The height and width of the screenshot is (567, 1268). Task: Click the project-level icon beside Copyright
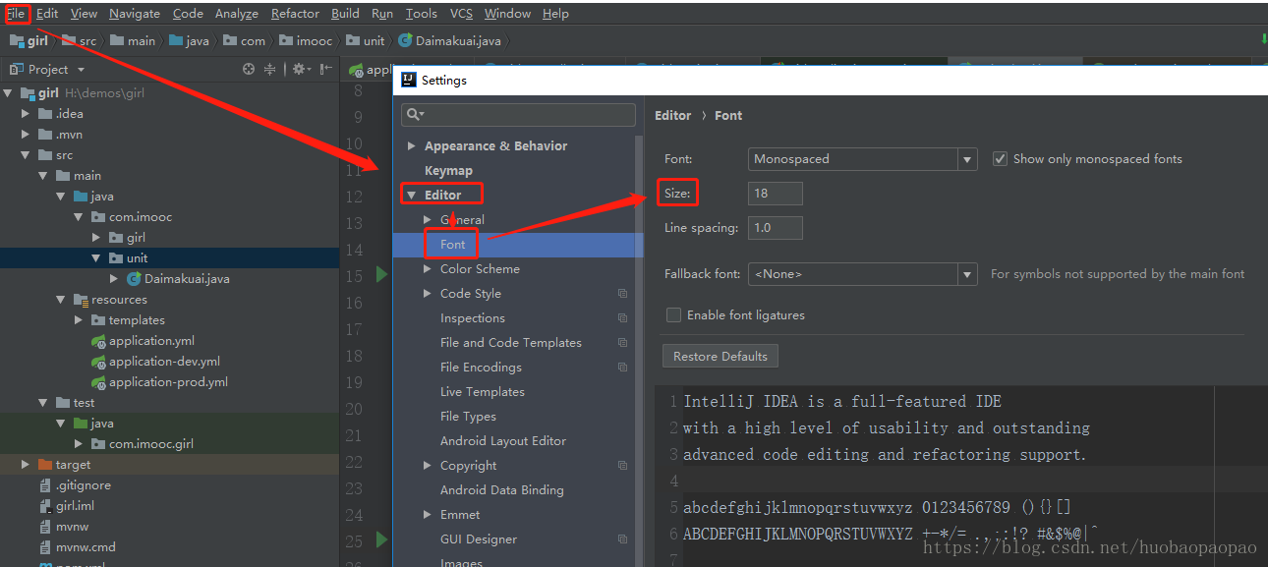tap(622, 466)
